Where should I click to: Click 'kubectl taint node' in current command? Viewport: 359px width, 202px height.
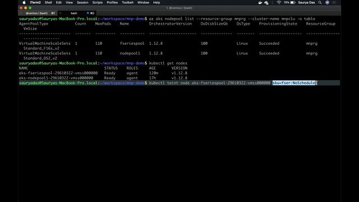click(x=169, y=83)
